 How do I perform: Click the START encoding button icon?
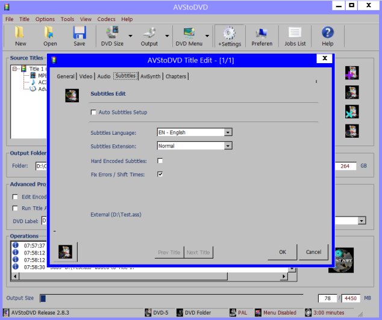[341, 260]
